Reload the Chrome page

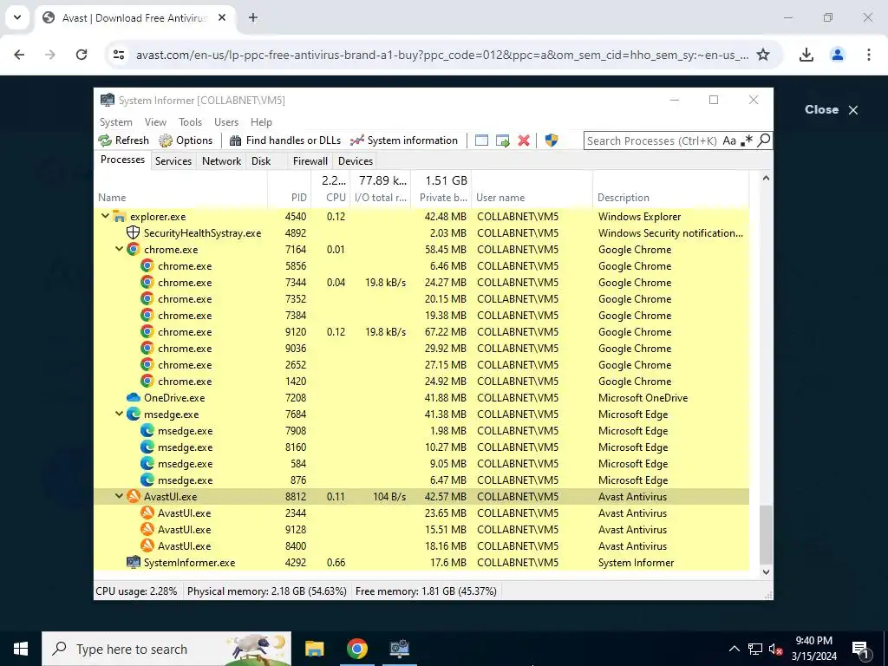coord(82,55)
